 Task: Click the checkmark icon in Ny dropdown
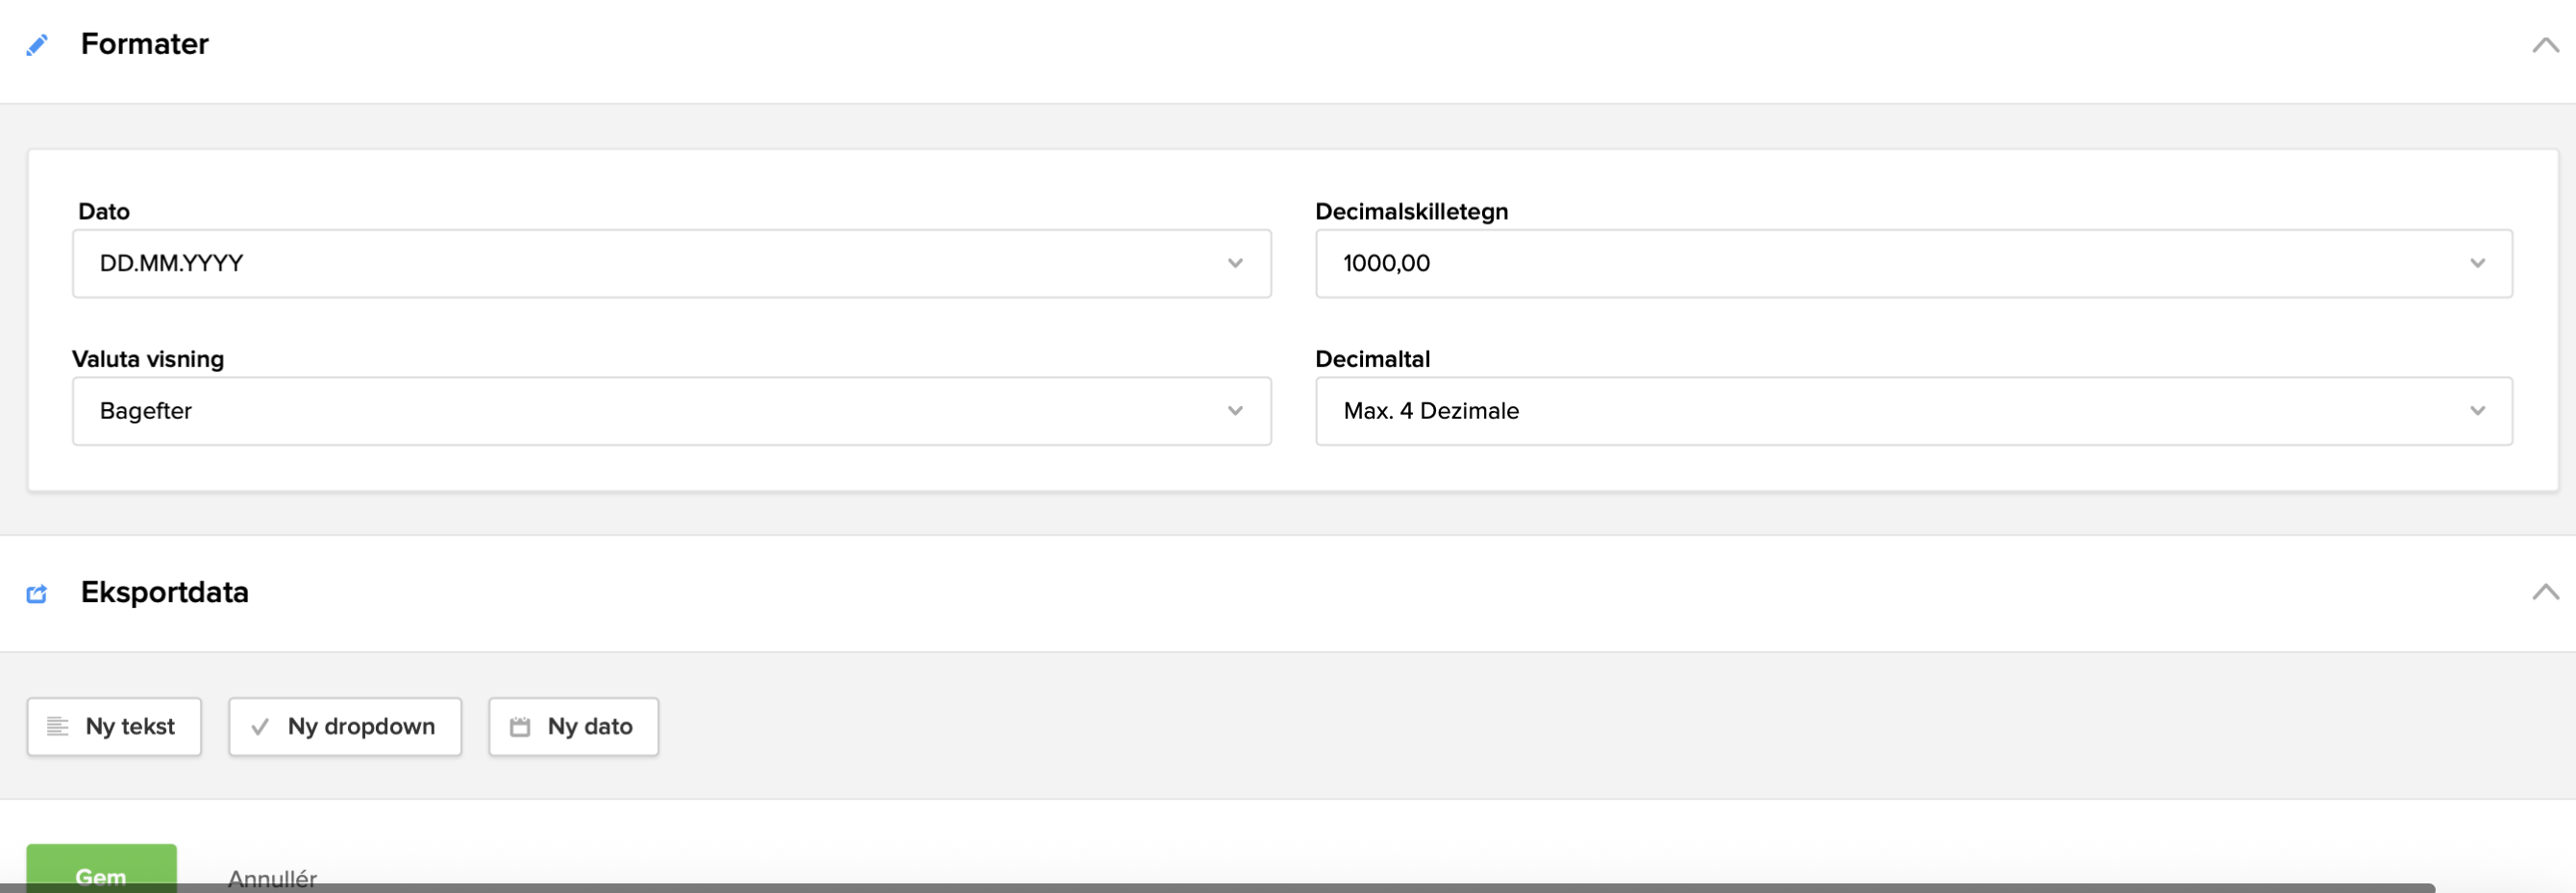tap(260, 726)
